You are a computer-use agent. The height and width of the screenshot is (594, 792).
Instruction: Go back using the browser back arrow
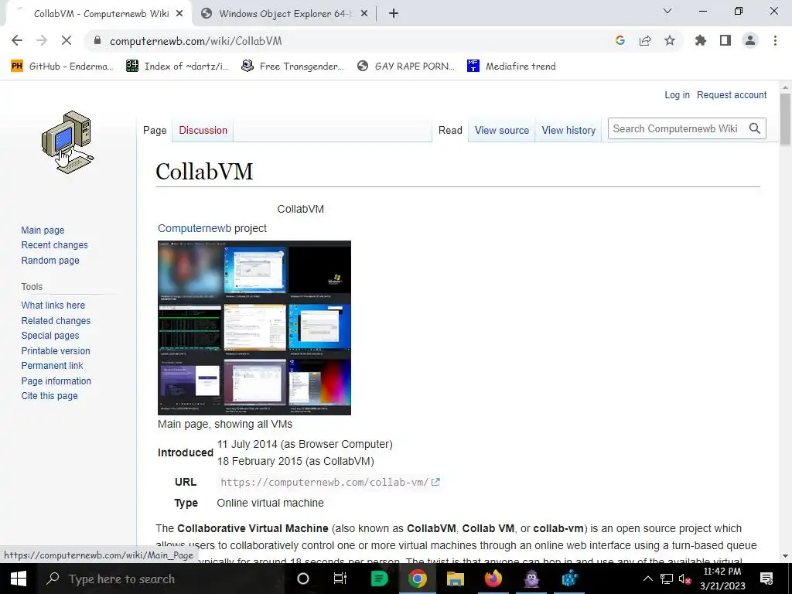point(17,40)
